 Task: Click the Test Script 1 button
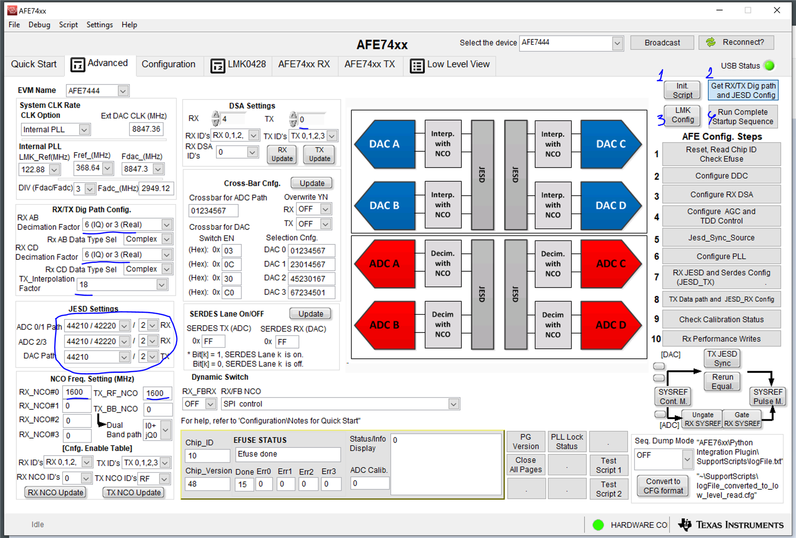click(x=608, y=465)
